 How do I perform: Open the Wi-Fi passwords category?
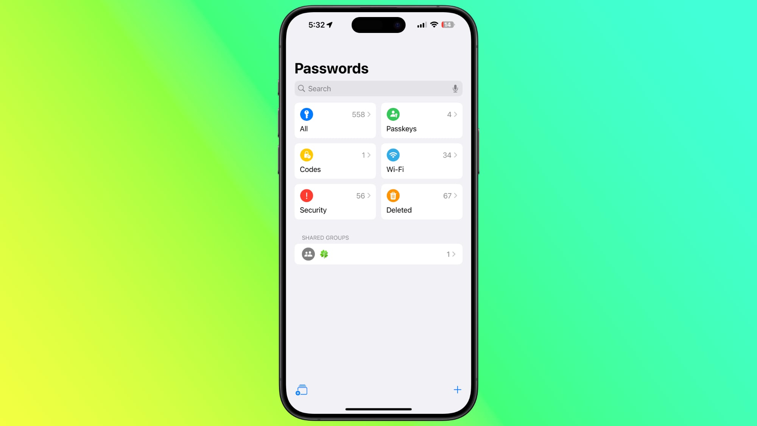[422, 161]
